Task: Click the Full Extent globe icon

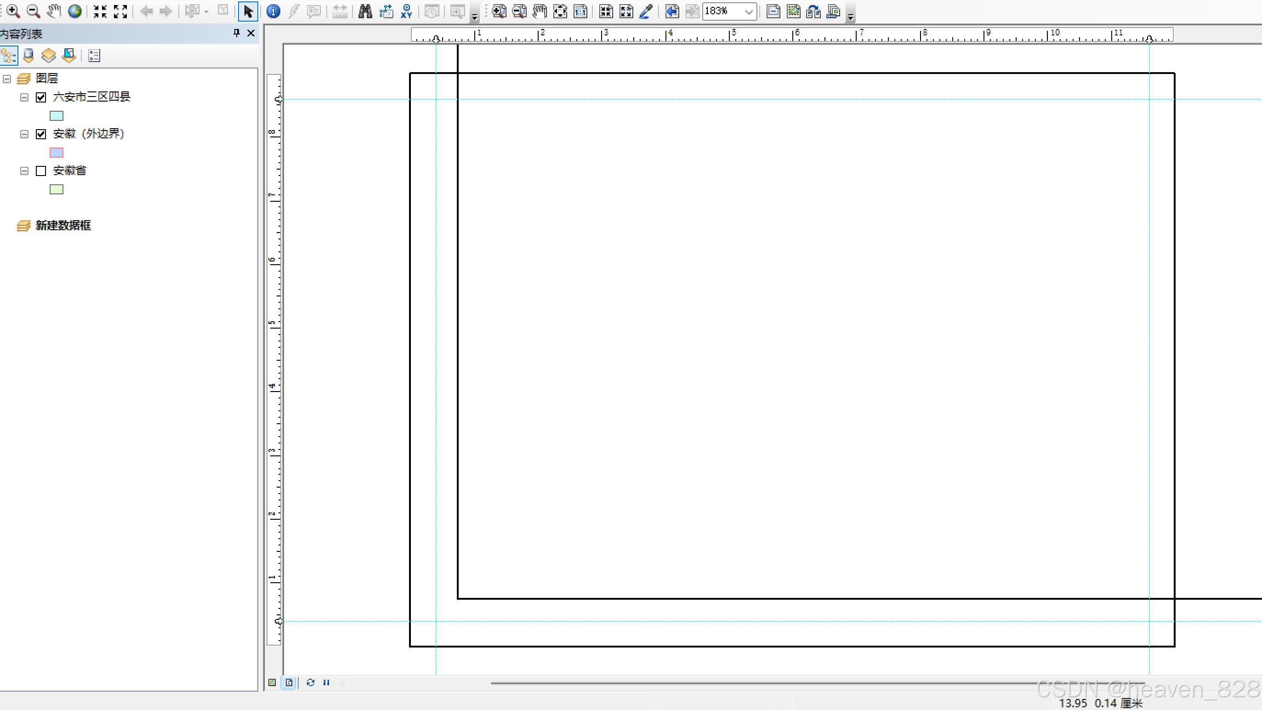Action: point(74,11)
